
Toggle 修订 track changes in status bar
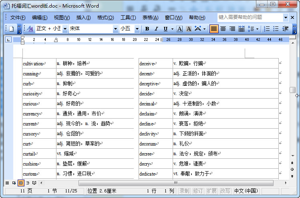pos(197,191)
